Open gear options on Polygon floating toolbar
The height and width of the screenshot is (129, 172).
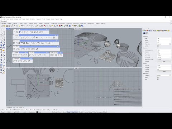coord(30,58)
